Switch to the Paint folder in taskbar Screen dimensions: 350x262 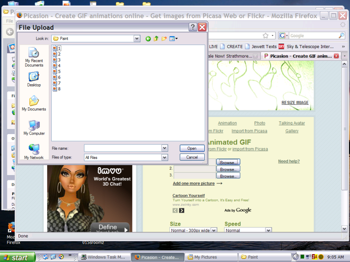tap(265, 257)
